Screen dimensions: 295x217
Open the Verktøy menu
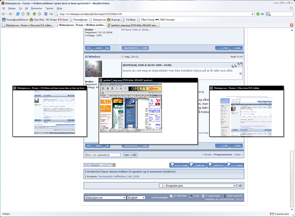tap(49, 8)
